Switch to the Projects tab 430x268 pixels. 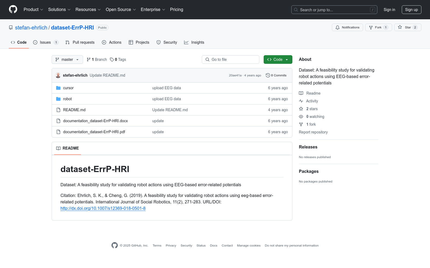(139, 42)
